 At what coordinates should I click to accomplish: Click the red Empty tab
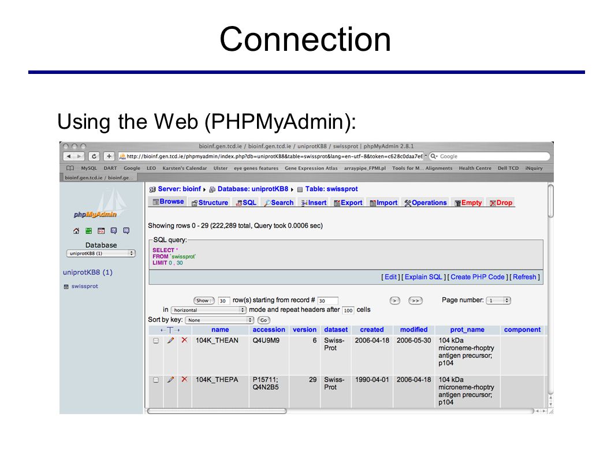click(x=468, y=203)
